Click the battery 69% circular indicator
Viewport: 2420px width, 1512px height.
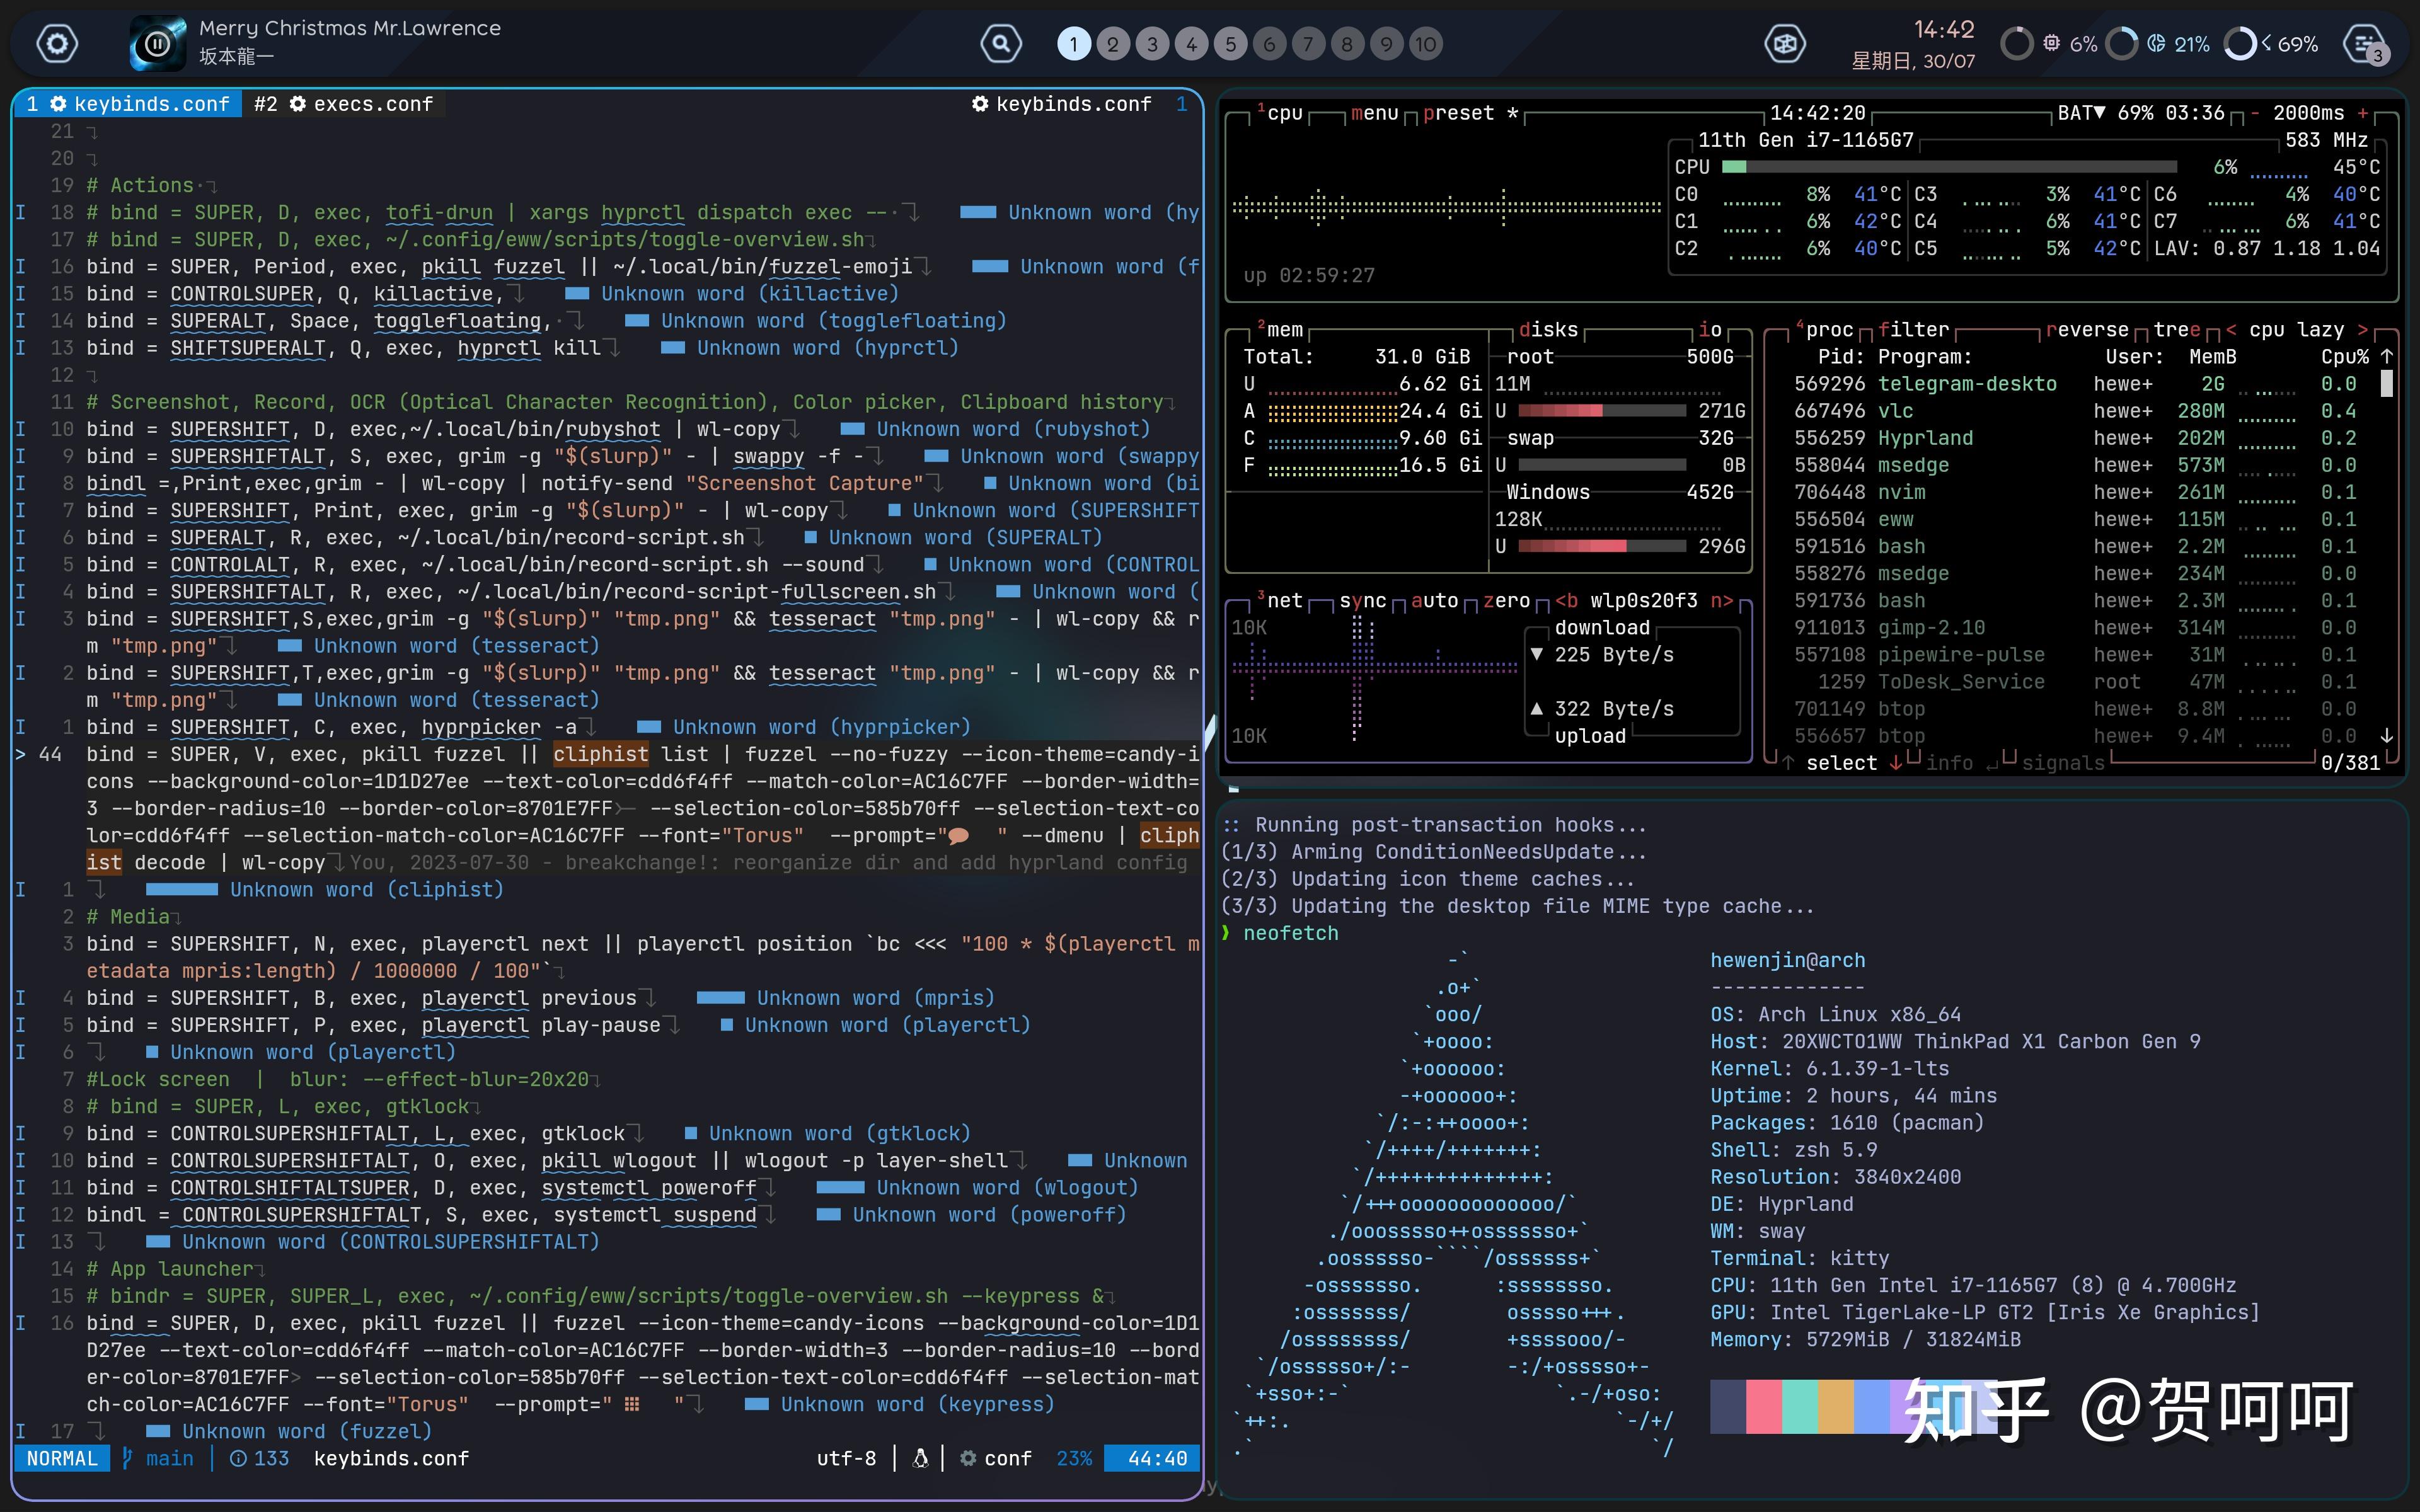(2240, 44)
